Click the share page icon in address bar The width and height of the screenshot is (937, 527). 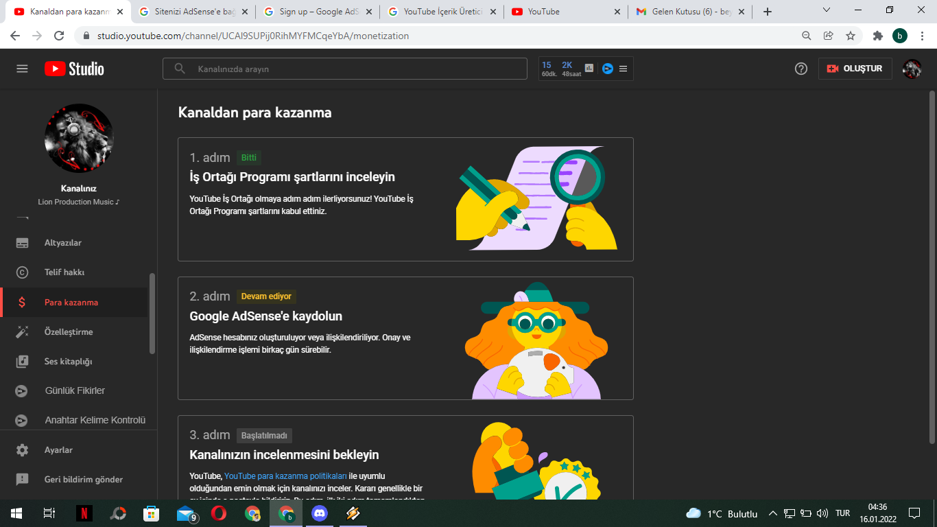click(x=829, y=36)
